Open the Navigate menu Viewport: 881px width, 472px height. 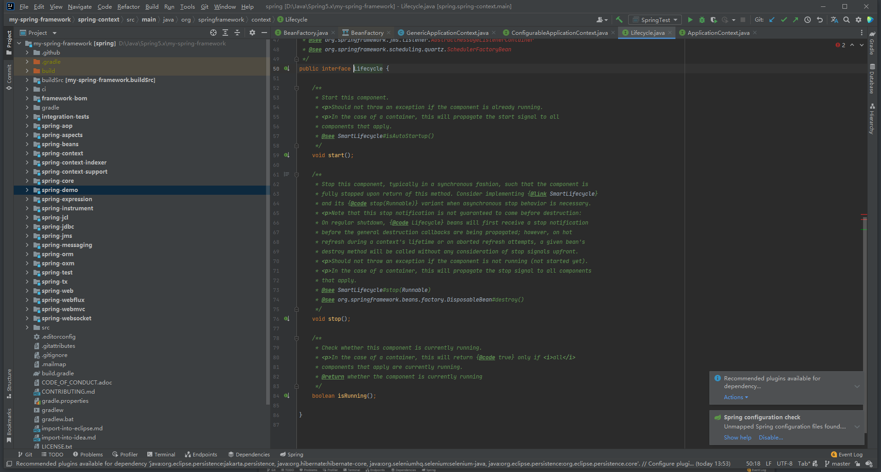pos(80,6)
